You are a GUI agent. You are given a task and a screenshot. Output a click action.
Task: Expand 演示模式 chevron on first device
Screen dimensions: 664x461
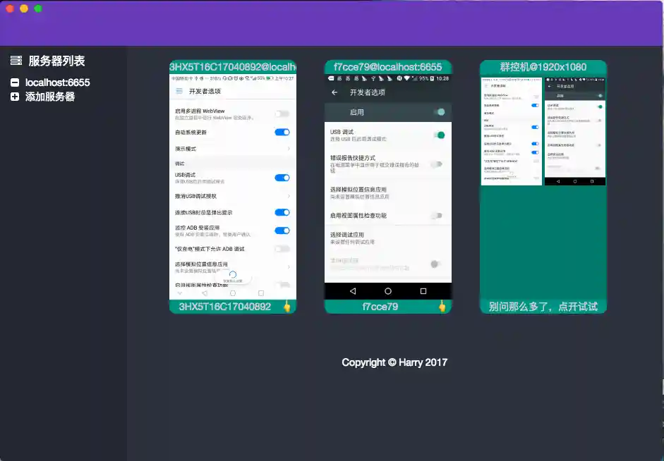[289, 149]
